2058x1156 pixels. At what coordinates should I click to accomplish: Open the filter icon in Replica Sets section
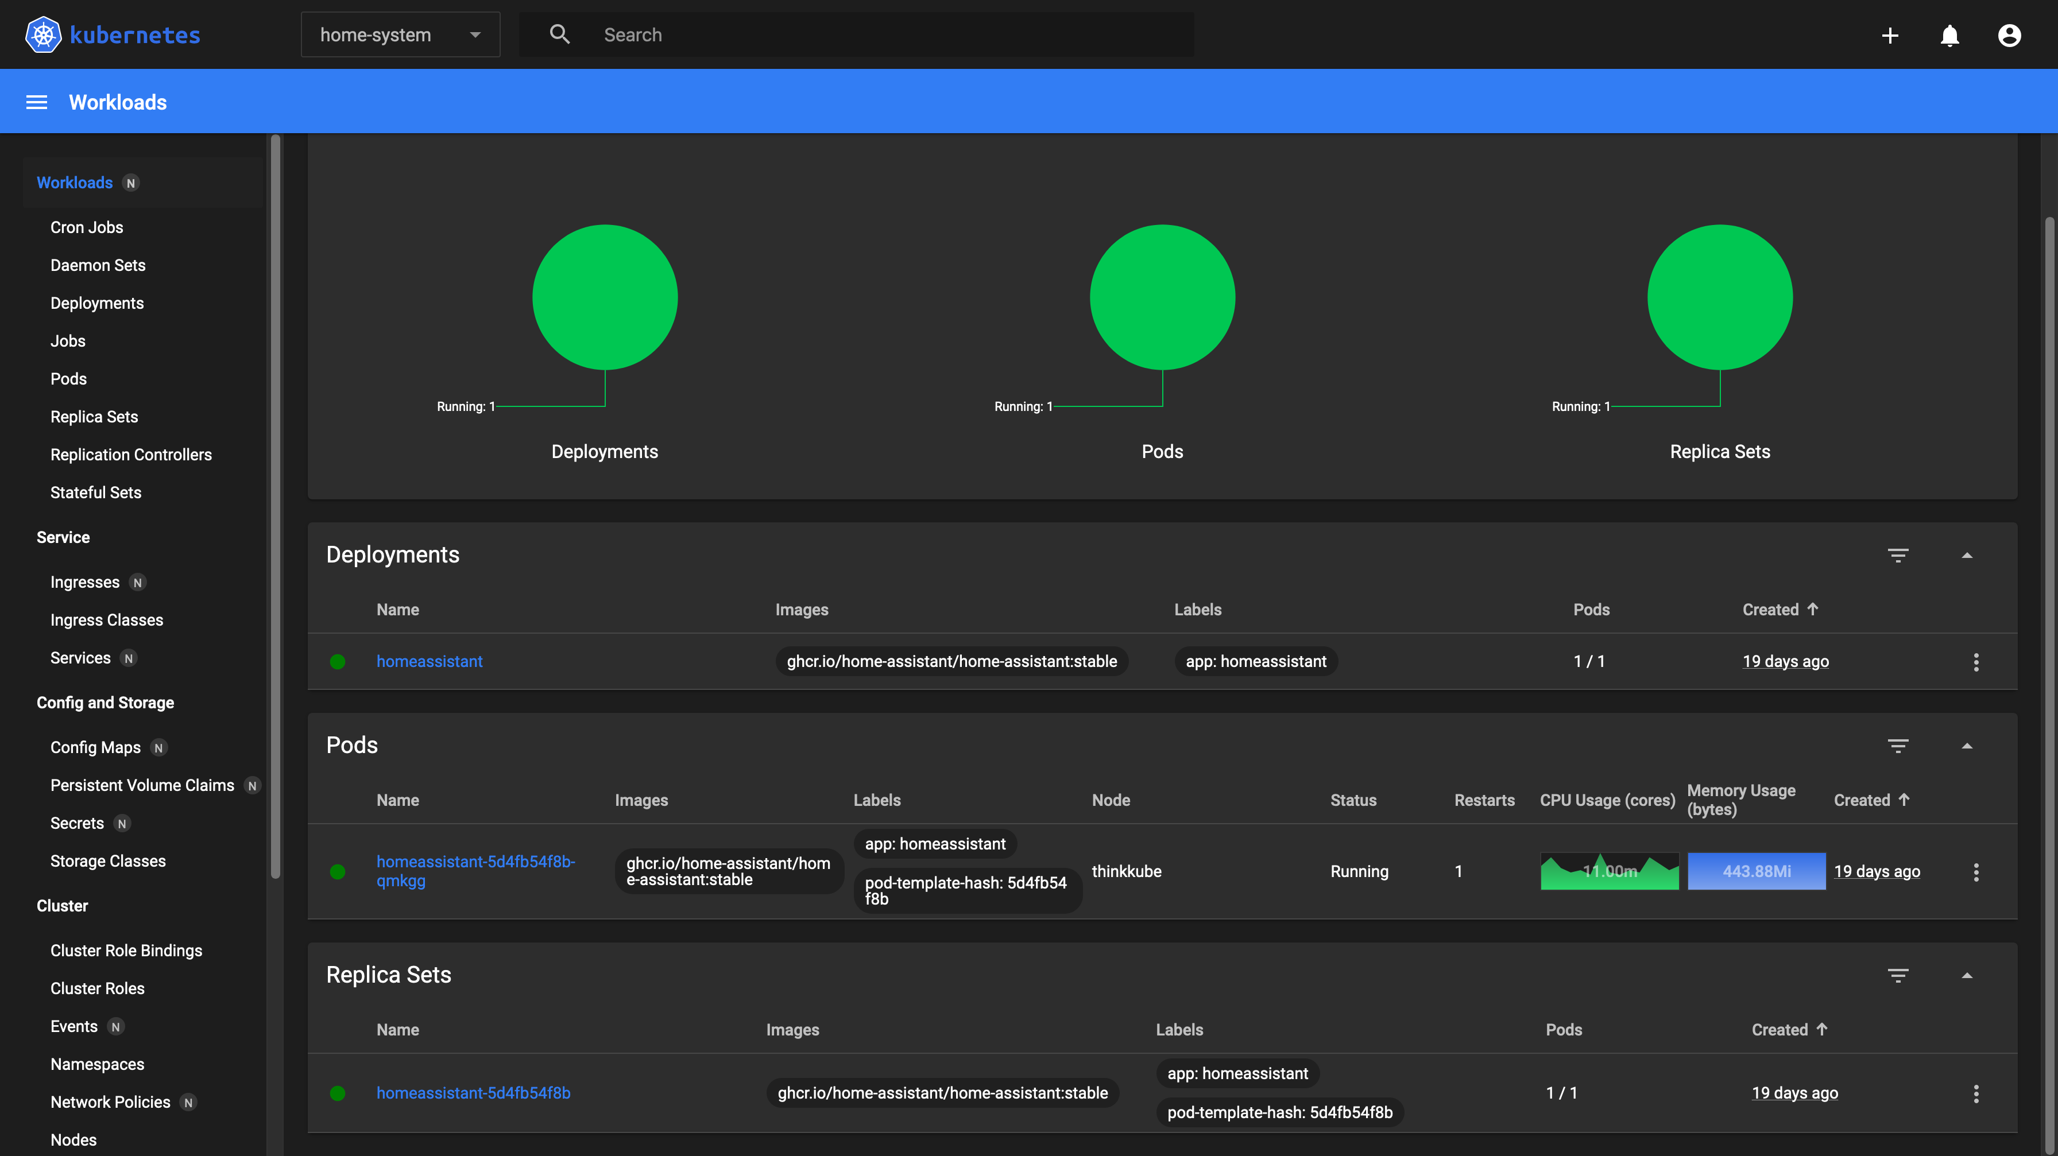[1899, 975]
